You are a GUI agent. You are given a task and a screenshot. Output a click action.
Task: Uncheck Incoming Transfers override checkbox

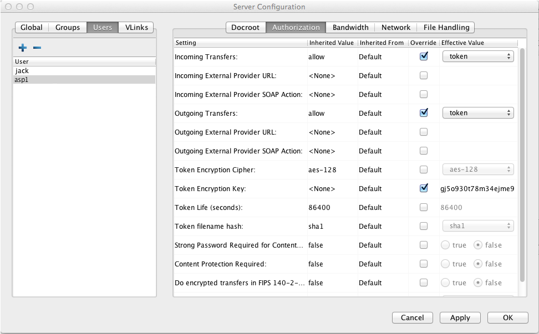(424, 56)
